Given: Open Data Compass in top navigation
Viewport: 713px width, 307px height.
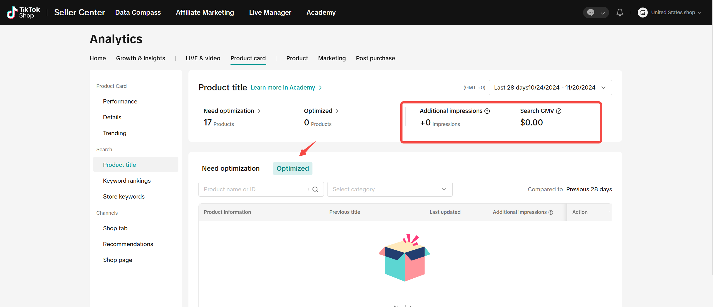Looking at the screenshot, I should click(138, 13).
